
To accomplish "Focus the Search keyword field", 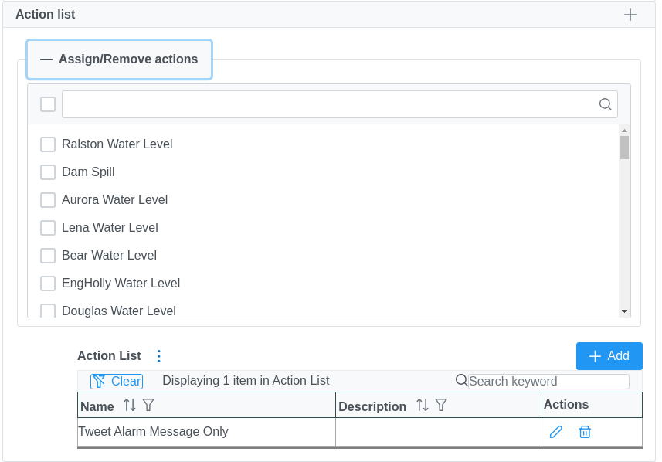I will 548,382.
